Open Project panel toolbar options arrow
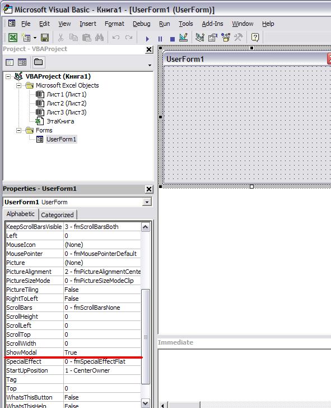The height and width of the screenshot is (408, 331). pyautogui.click(x=150, y=65)
